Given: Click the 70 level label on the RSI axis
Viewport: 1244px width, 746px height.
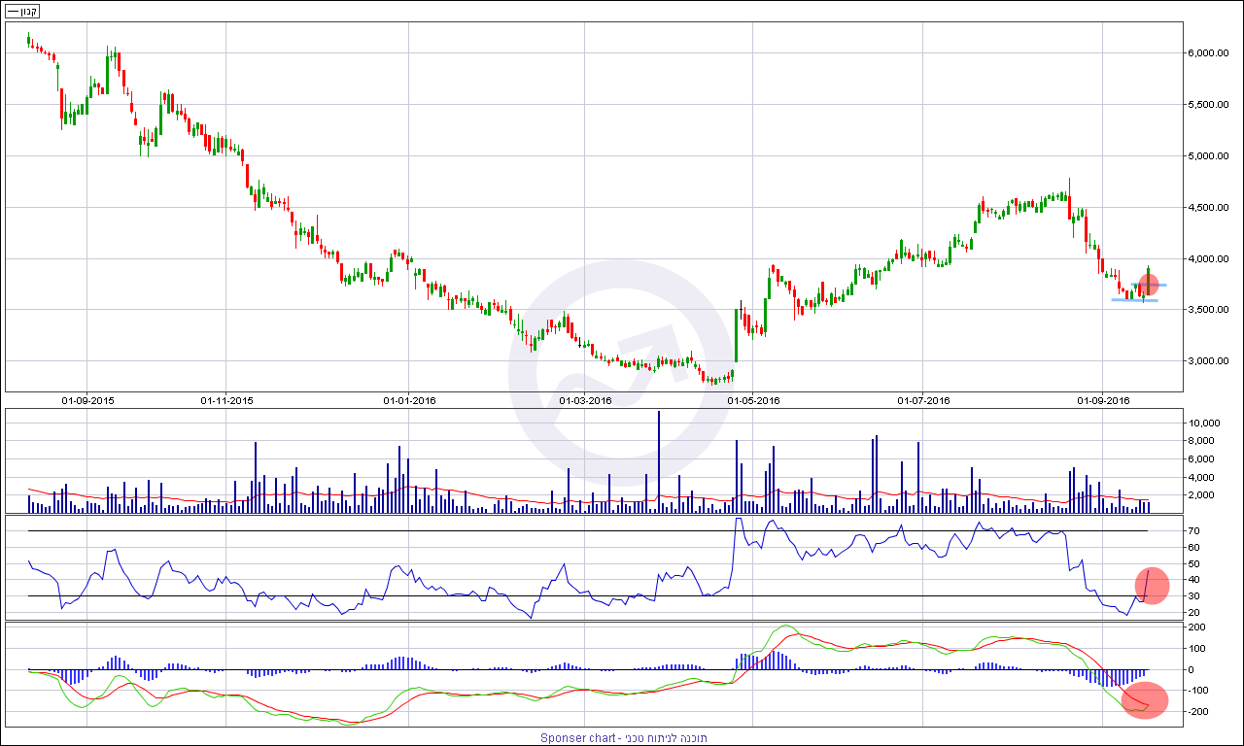Looking at the screenshot, I should click(1194, 531).
